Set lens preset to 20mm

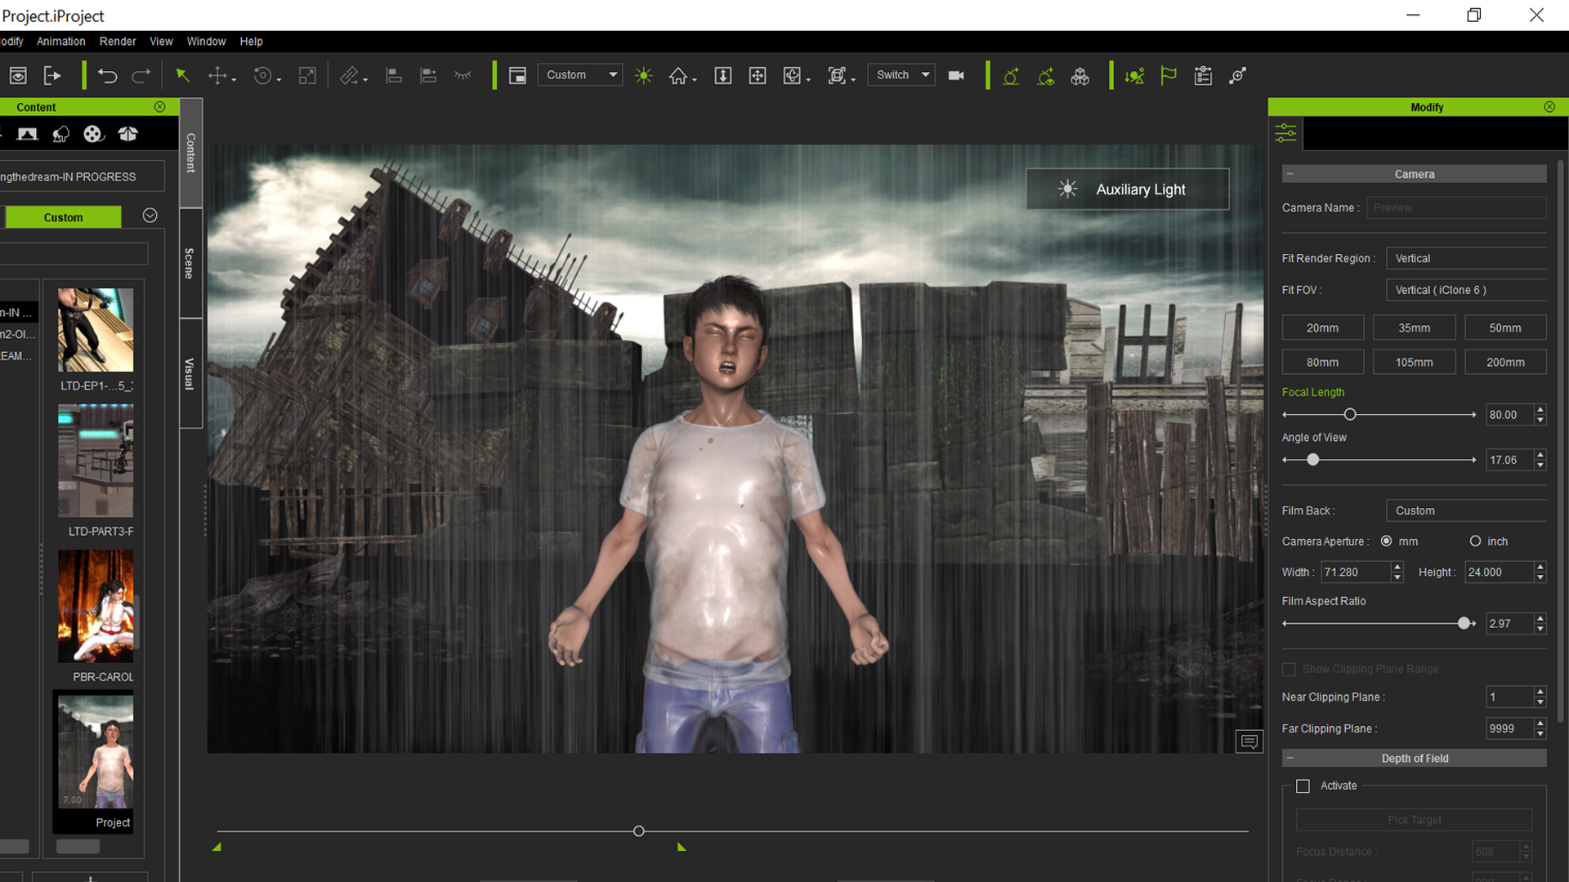tap(1322, 327)
